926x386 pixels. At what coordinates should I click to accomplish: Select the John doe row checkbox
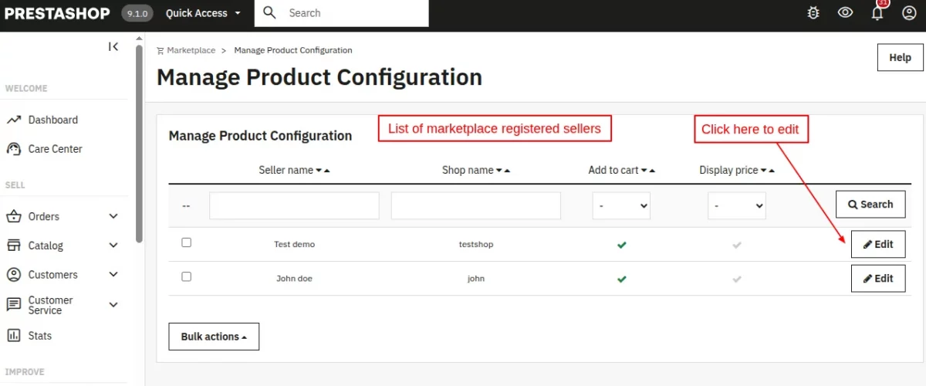click(x=186, y=276)
